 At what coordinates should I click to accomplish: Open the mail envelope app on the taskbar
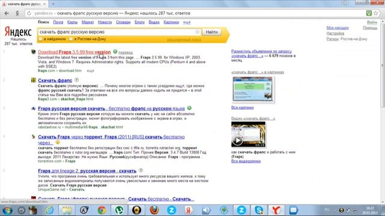tap(294, 210)
